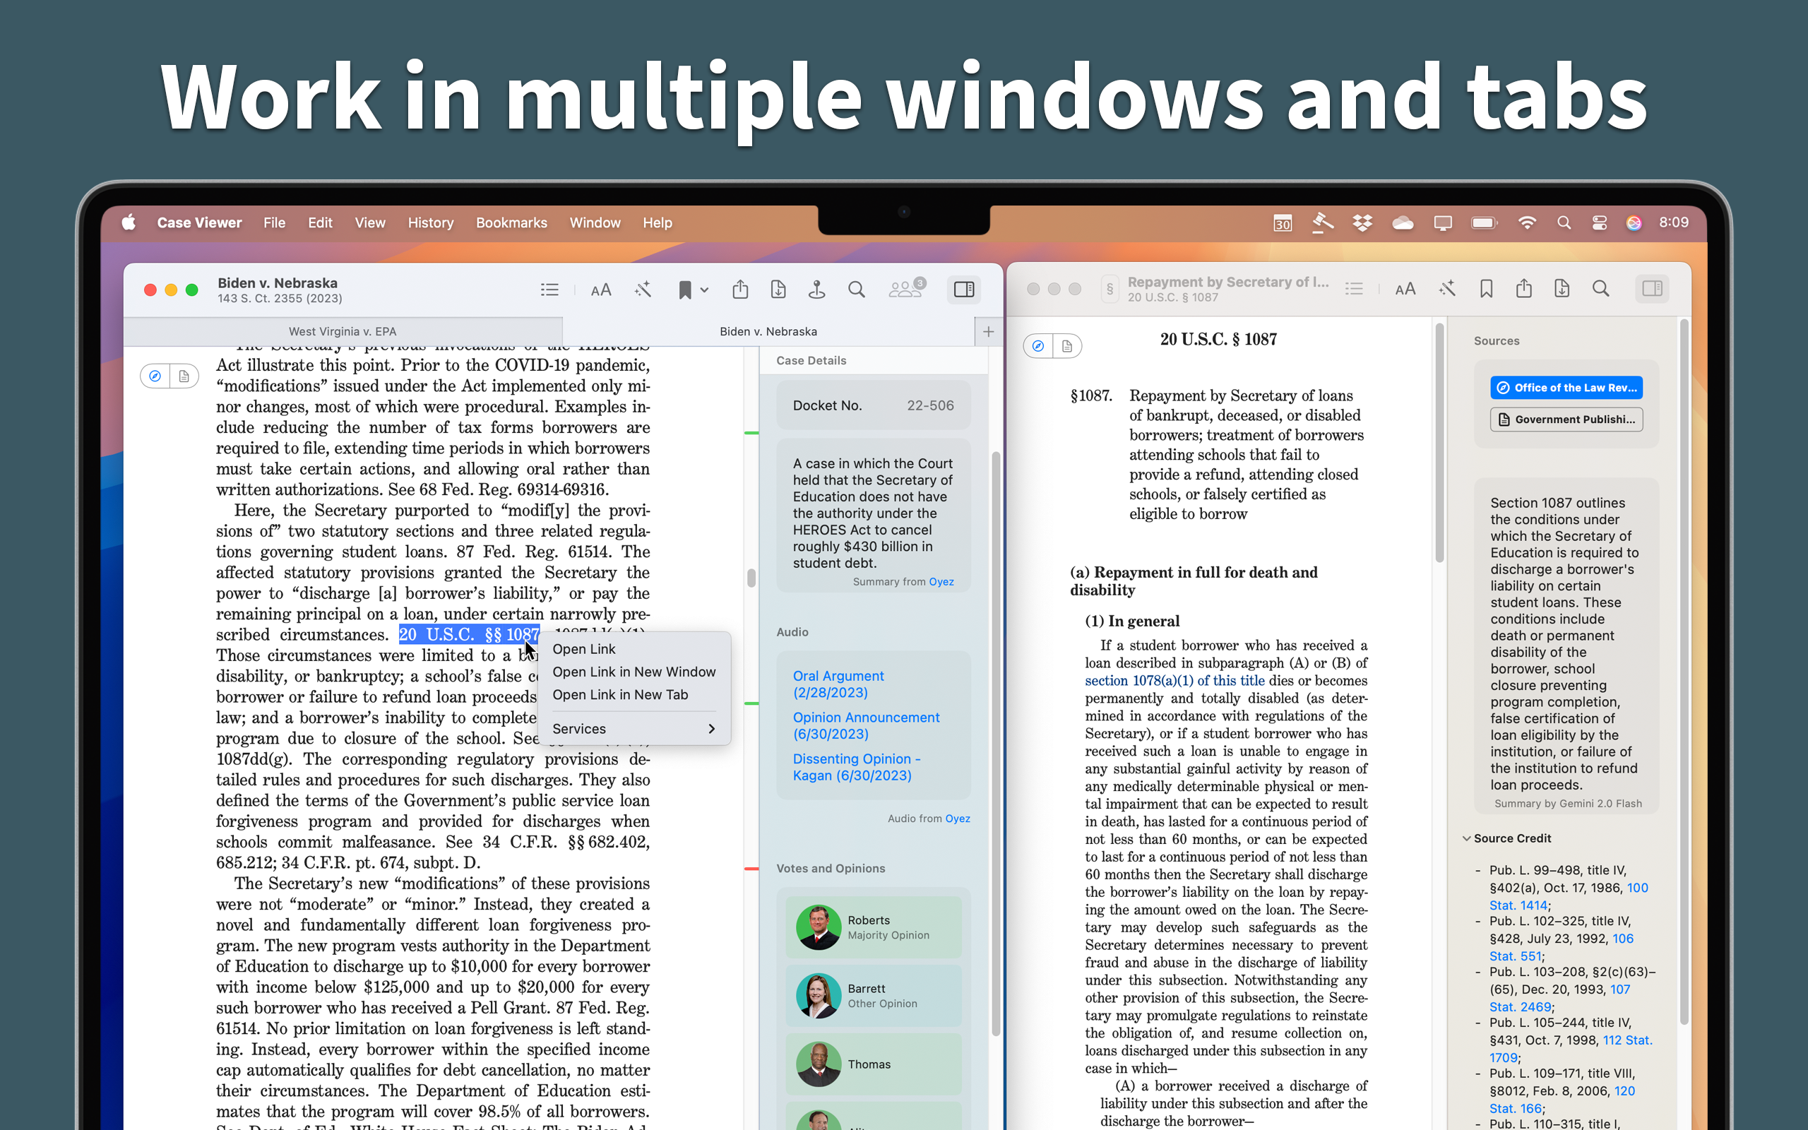Follow section 1078(a)(1) of this title link

(x=1174, y=680)
